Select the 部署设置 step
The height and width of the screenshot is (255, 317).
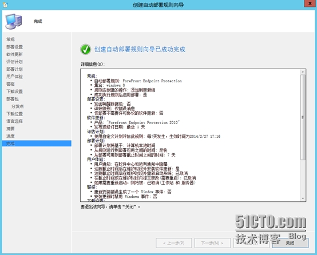[x=14, y=47]
